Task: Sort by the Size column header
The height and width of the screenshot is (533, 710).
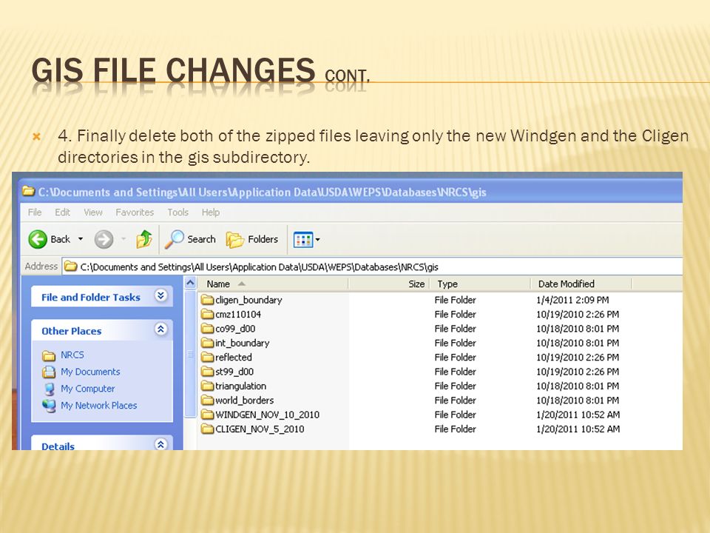Action: tap(388, 284)
